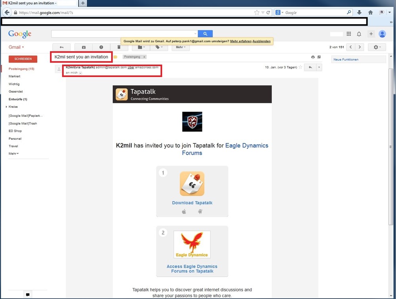The width and height of the screenshot is (396, 299).
Task: Click the Android download icon
Action: [x=200, y=211]
